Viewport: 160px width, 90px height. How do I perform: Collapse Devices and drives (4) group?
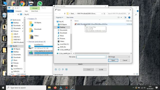[27, 42]
